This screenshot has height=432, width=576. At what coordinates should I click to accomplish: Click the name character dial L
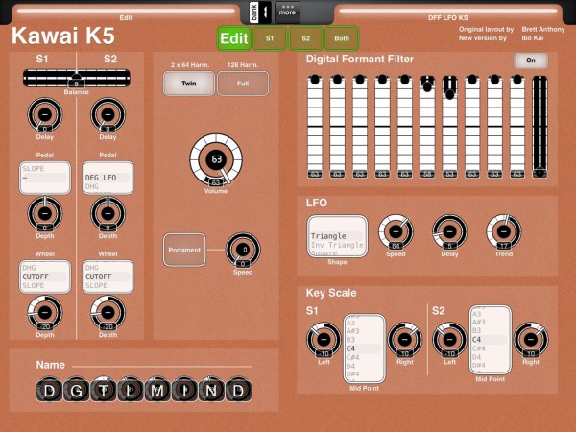point(131,390)
